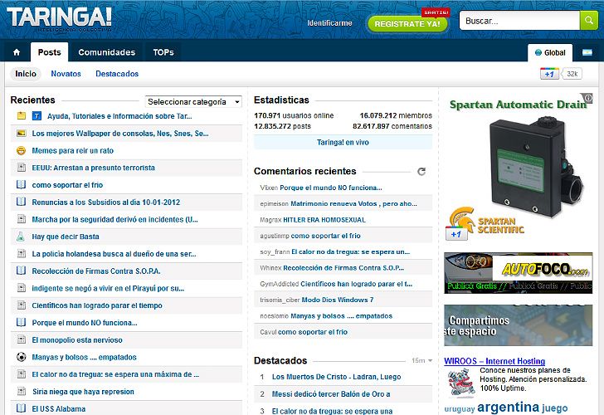Click the blue T icon beside Ayuda post

pyautogui.click(x=37, y=115)
